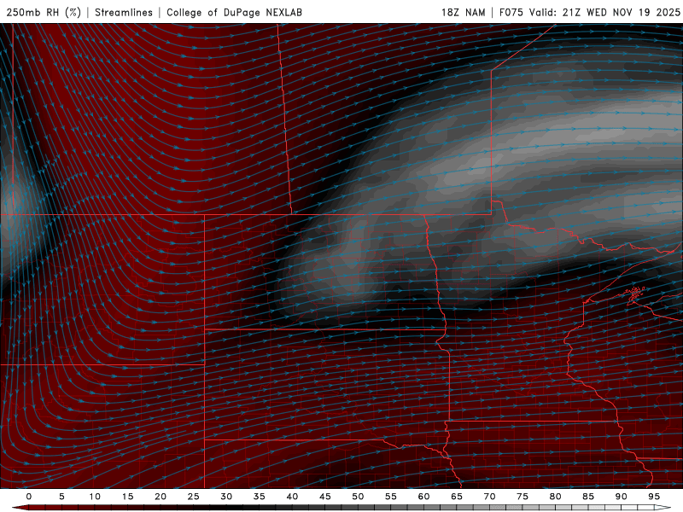Click the color bar label "10"
The height and width of the screenshot is (512, 683).
[x=95, y=497]
